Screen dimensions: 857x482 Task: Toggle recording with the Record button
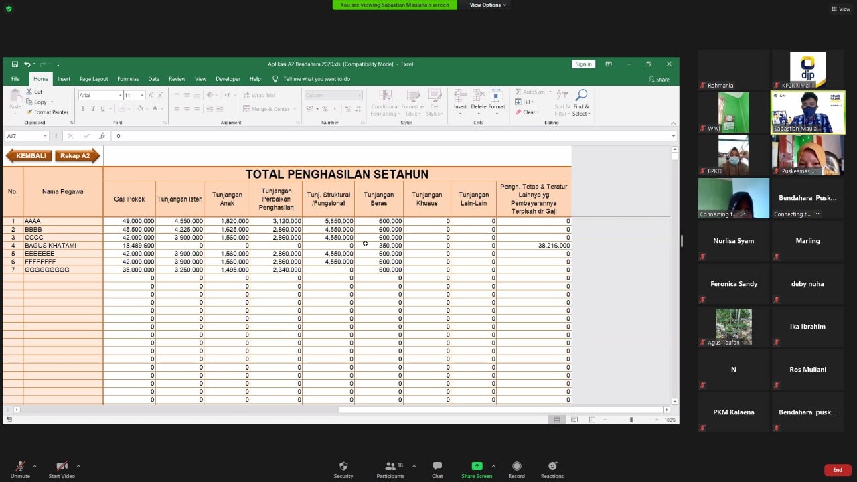tap(516, 469)
